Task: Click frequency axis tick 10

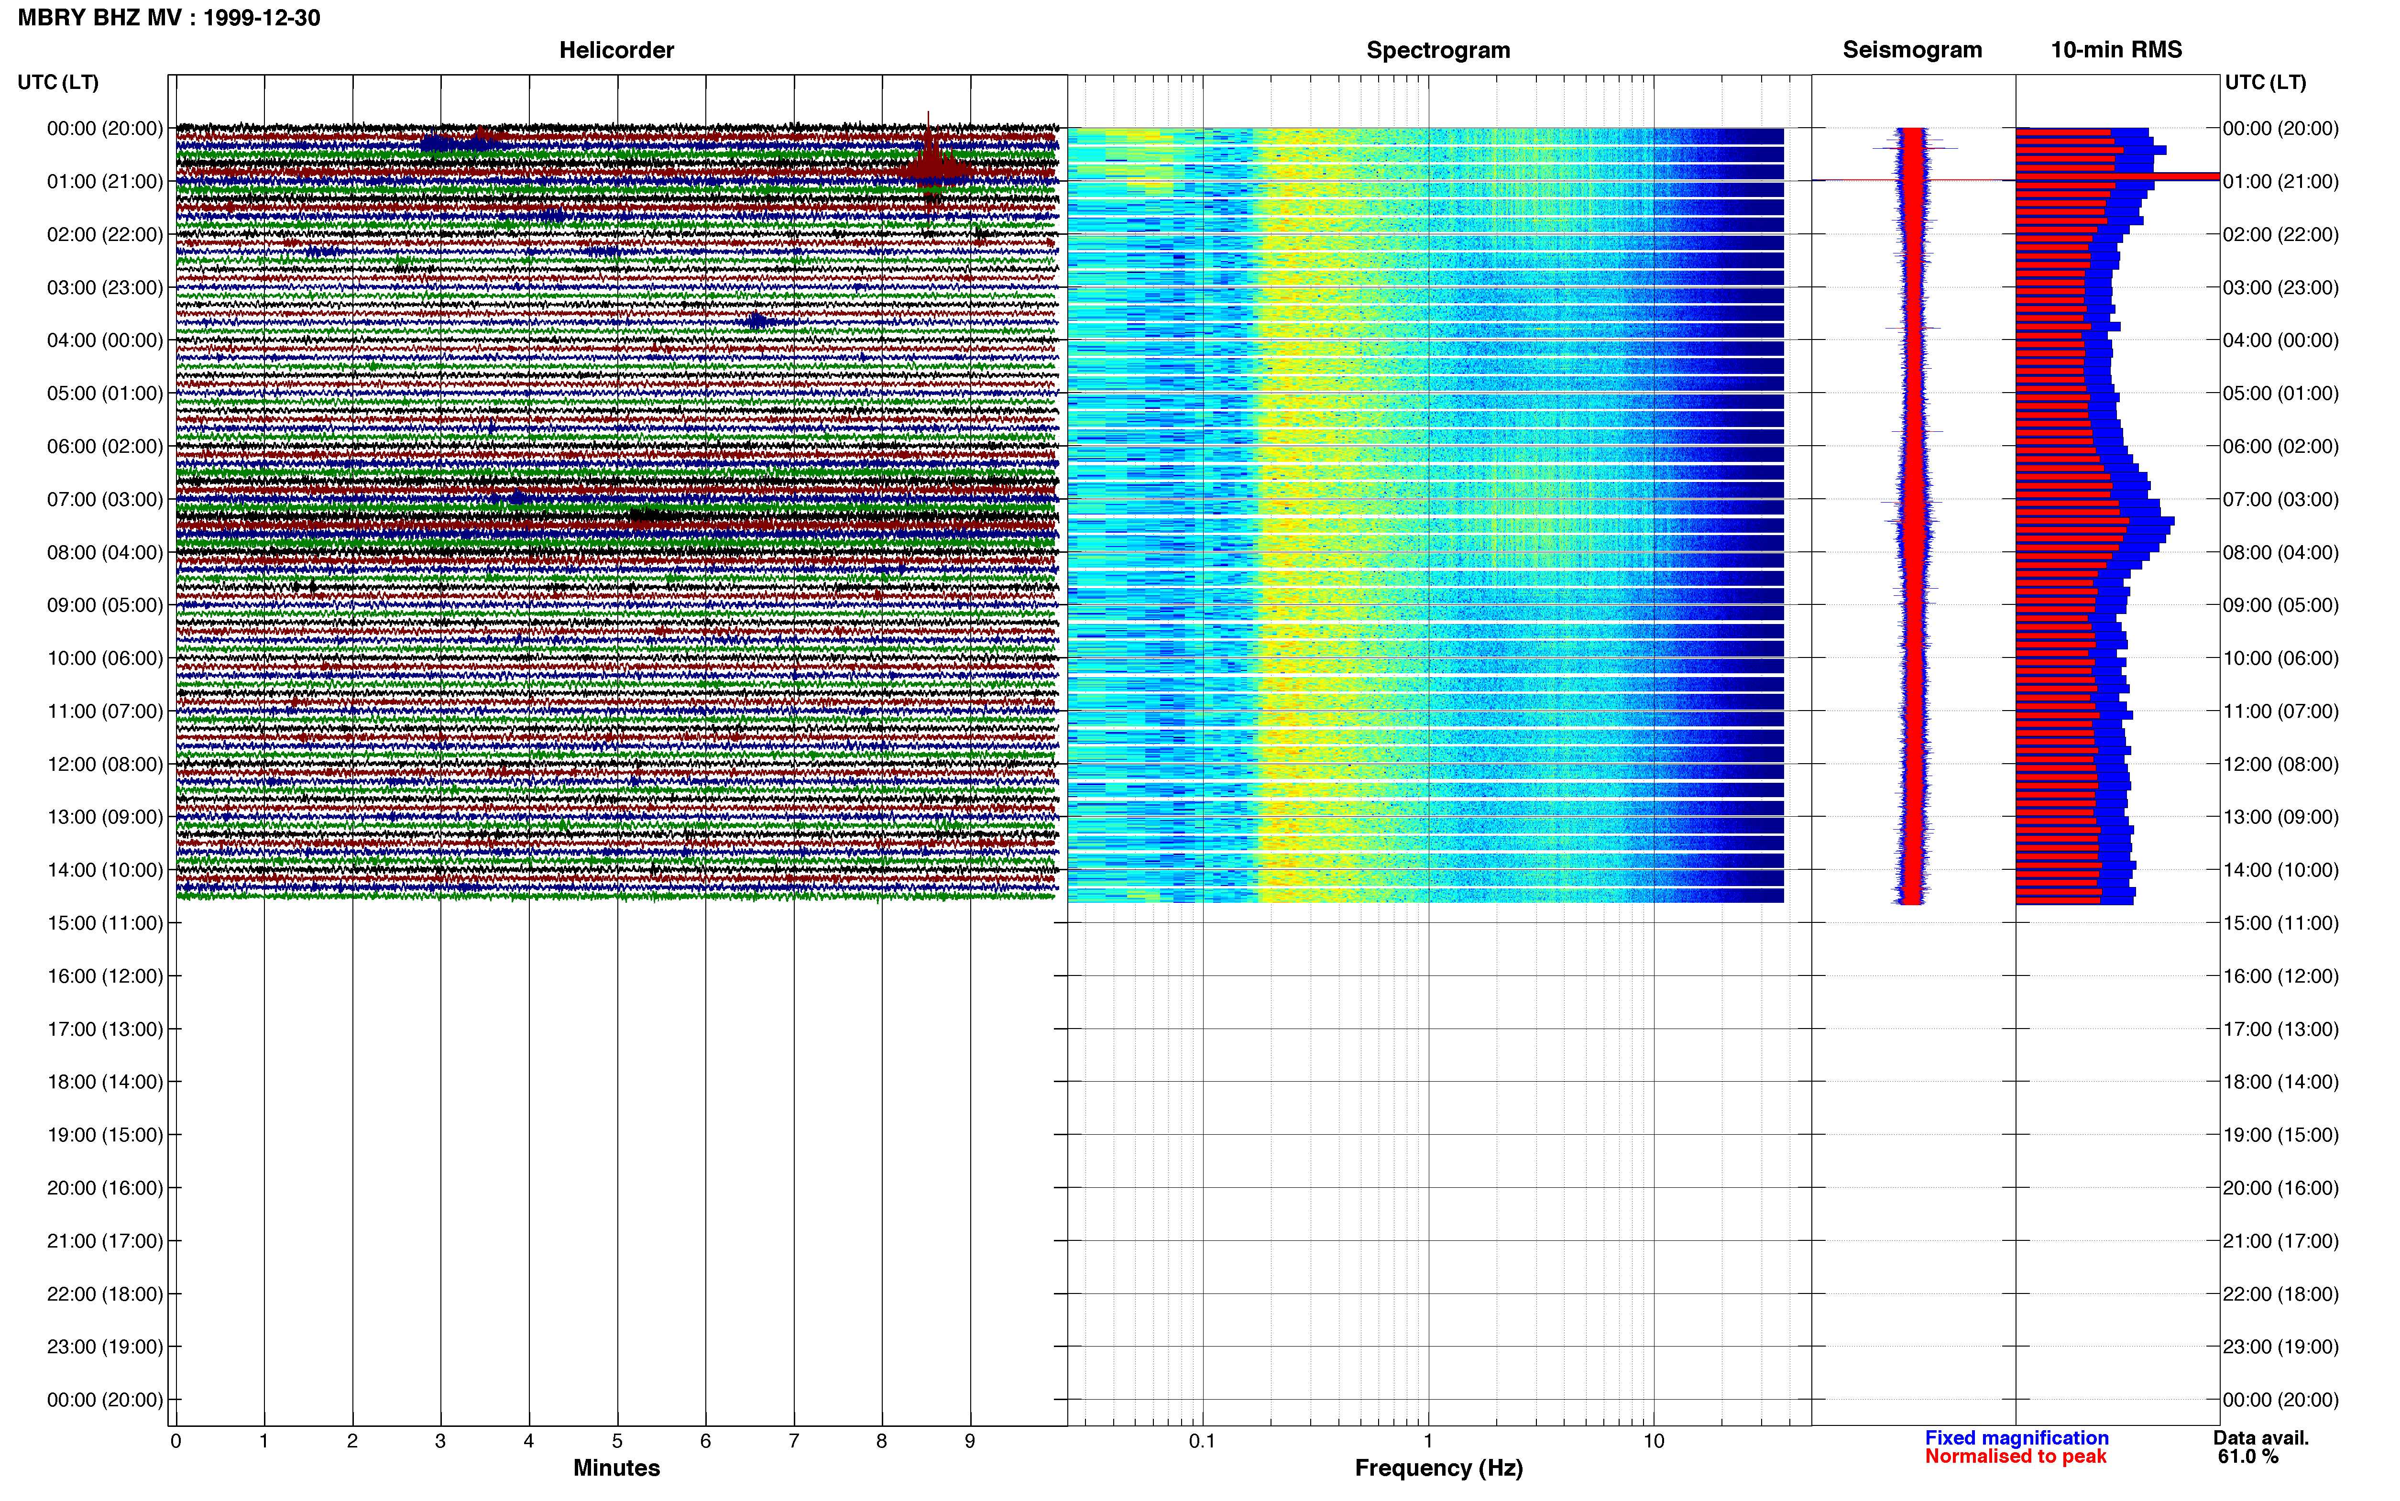Action: 1654,1441
